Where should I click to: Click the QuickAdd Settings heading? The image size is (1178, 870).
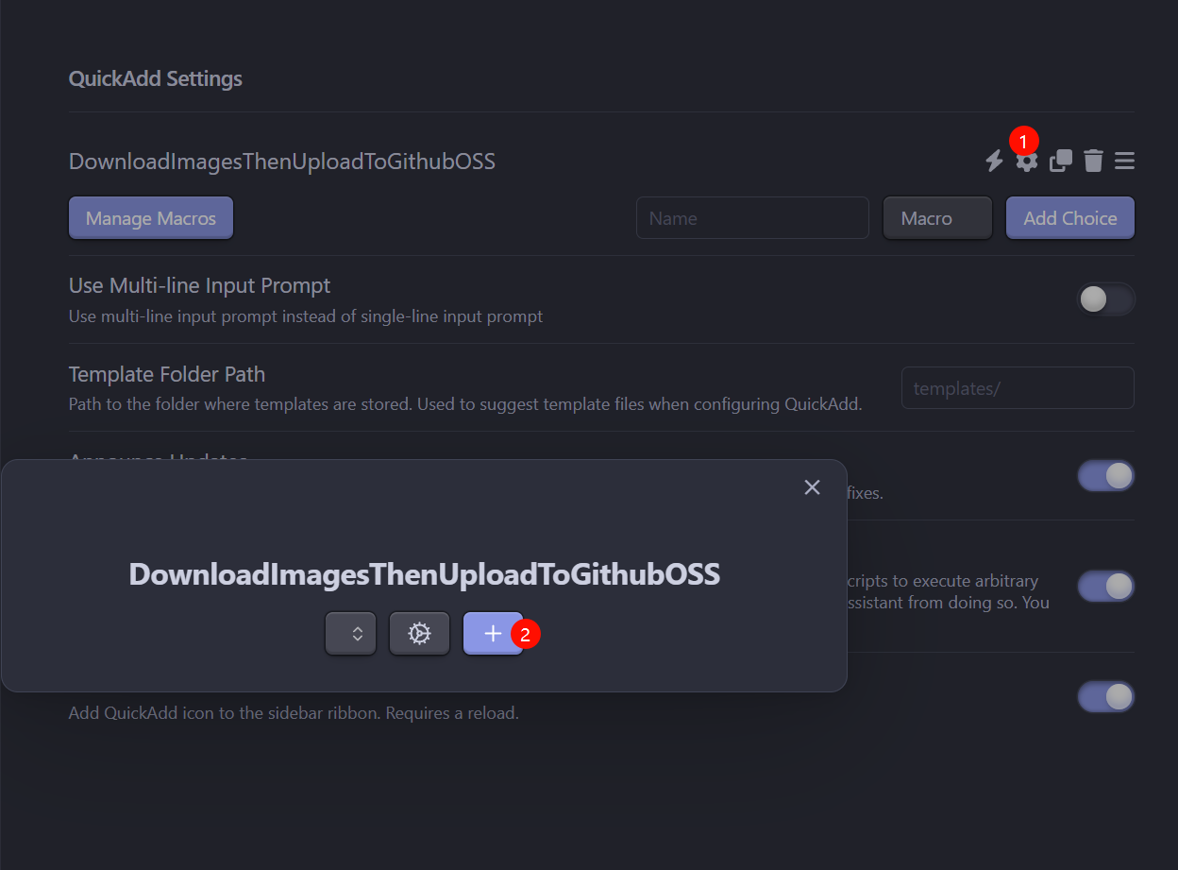(x=156, y=78)
